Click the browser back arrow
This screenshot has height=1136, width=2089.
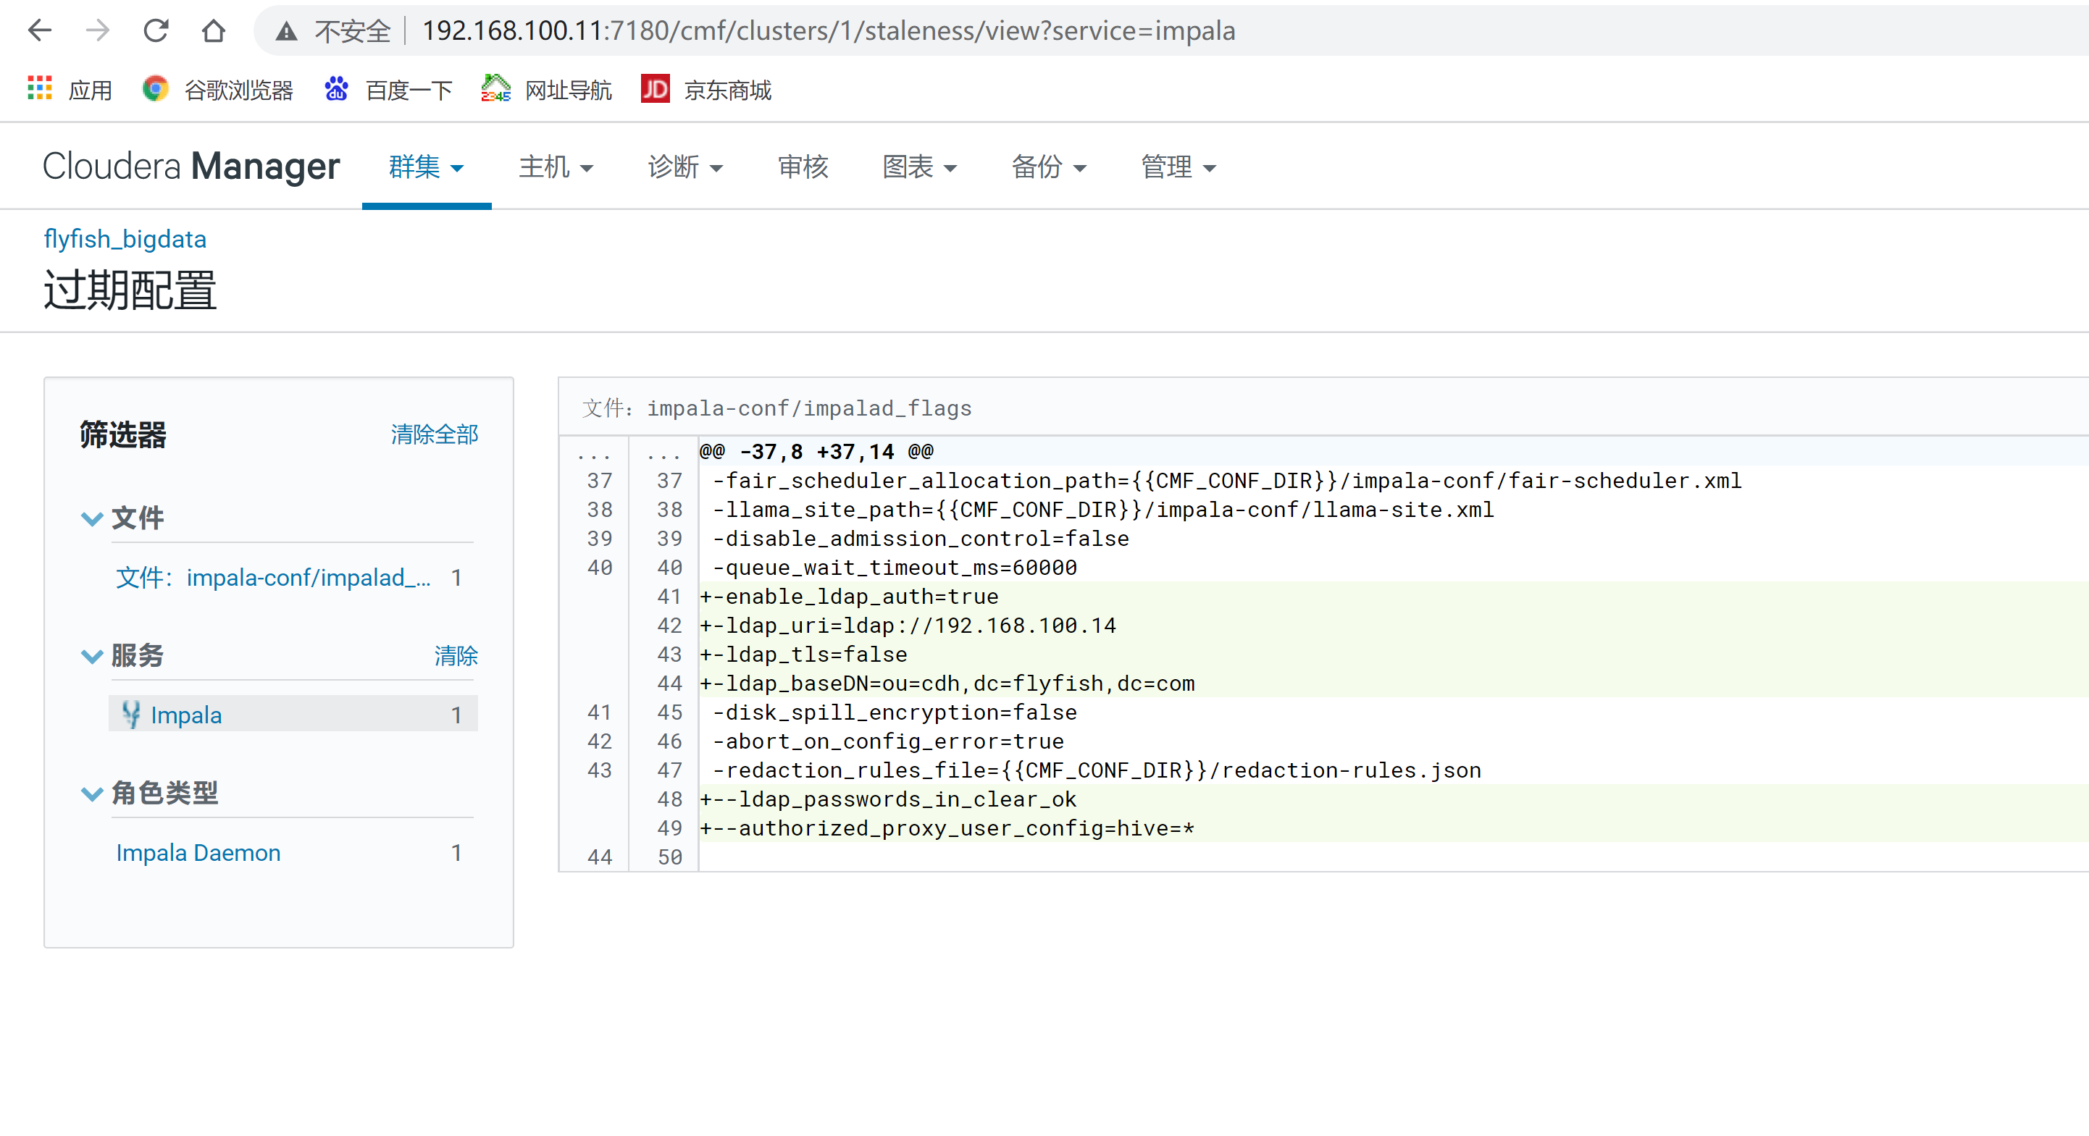tap(39, 31)
